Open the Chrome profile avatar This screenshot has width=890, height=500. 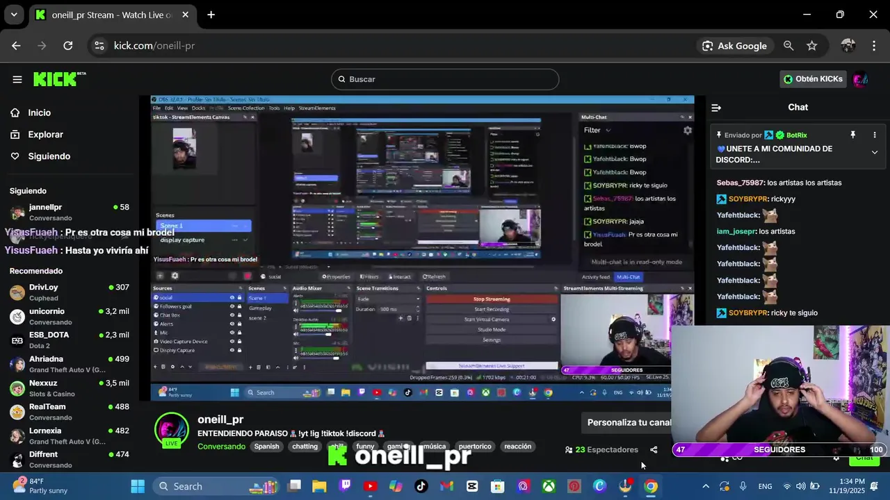tap(848, 46)
